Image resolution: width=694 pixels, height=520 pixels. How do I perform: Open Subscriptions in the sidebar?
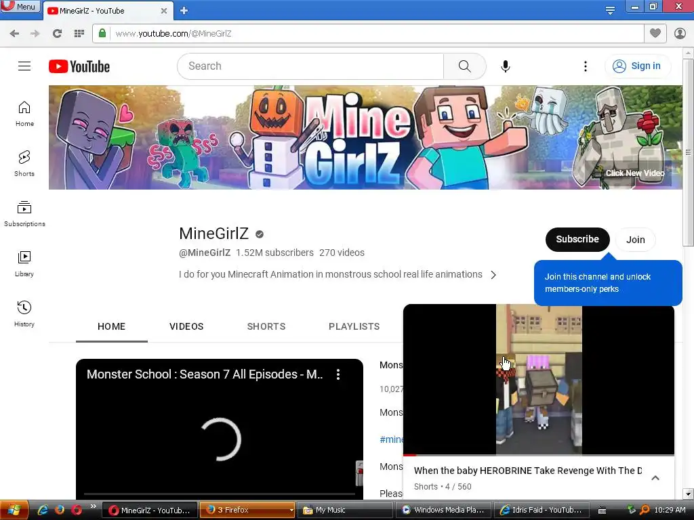[24, 214]
